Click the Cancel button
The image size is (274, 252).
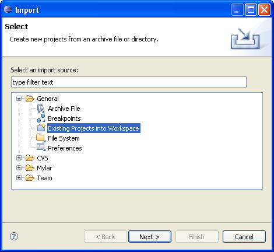coord(244,237)
